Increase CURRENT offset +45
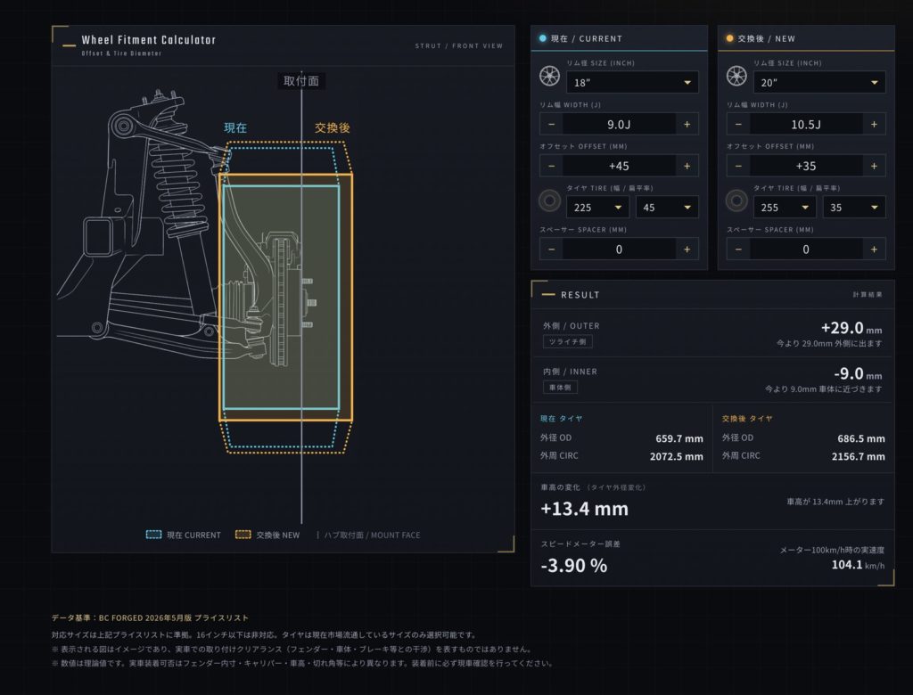The height and width of the screenshot is (695, 913). click(x=687, y=166)
